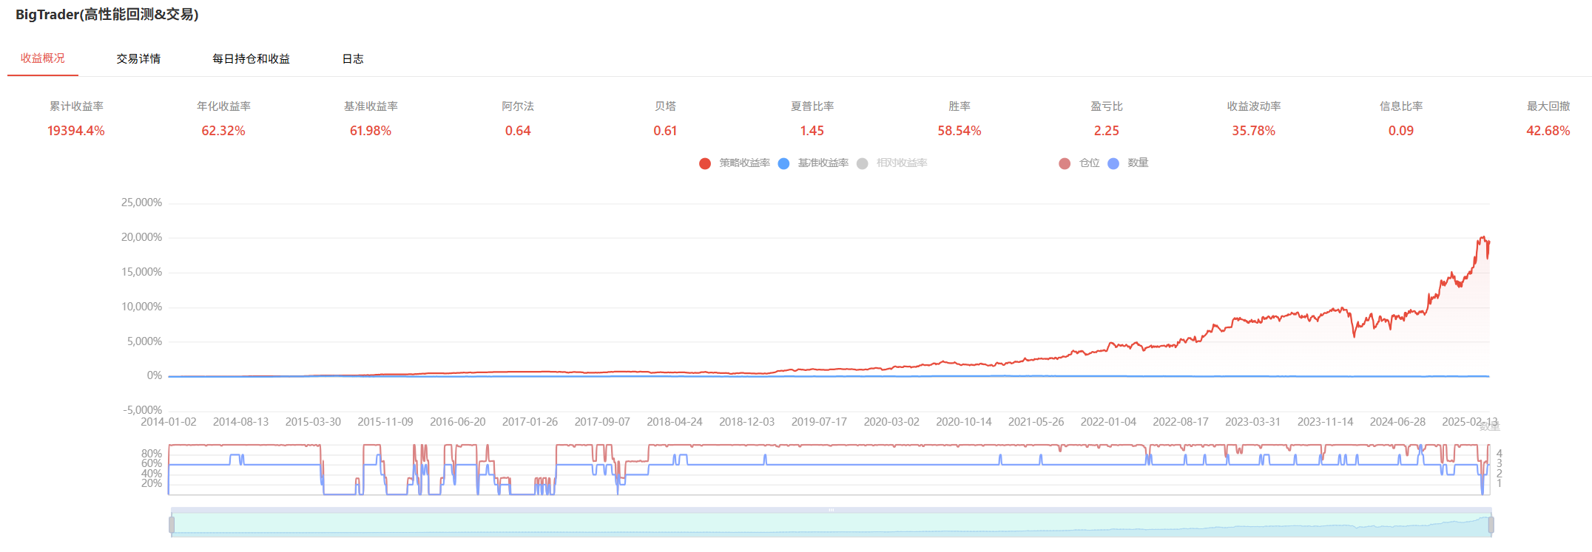Select the 收益概况 tab
1592x552 pixels.
click(43, 58)
